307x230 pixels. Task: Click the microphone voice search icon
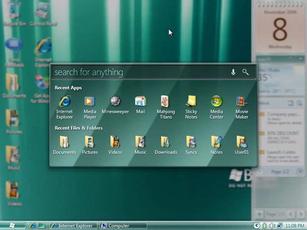(233, 72)
